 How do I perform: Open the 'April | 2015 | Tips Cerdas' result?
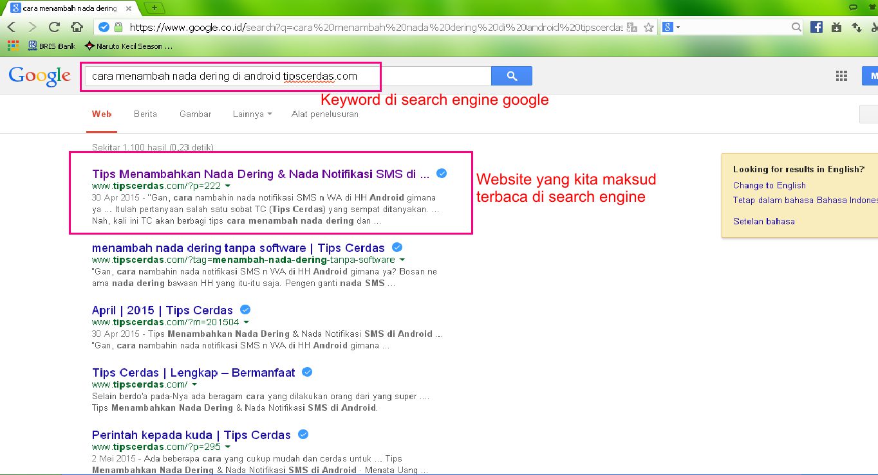tap(162, 310)
